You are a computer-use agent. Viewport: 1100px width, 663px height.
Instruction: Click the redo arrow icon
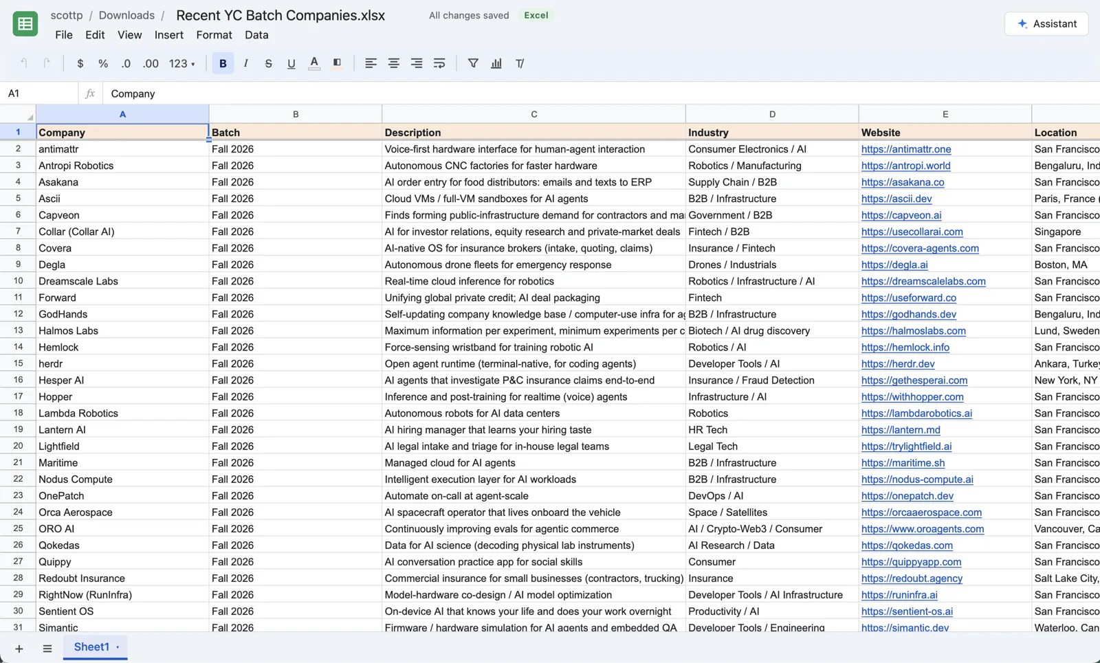47,63
